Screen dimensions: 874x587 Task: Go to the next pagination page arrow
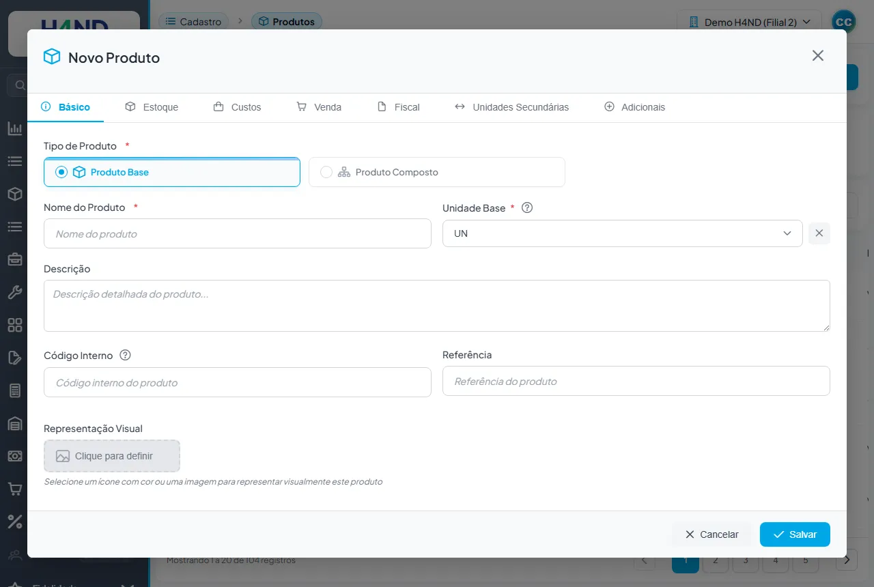pos(847,560)
